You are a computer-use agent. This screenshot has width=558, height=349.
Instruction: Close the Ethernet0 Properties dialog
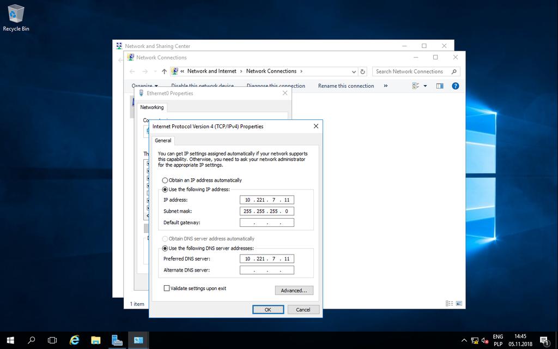(x=284, y=93)
